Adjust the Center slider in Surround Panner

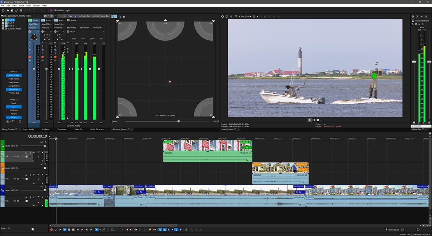point(179,121)
